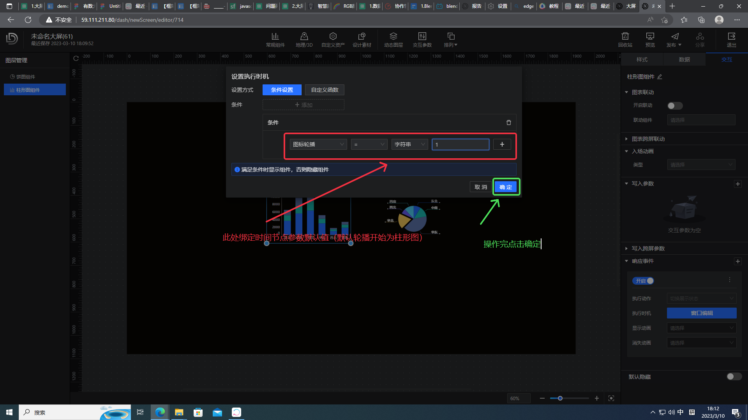This screenshot has width=748, height=420.
Task: Delete the condition with trash icon
Action: coord(508,122)
